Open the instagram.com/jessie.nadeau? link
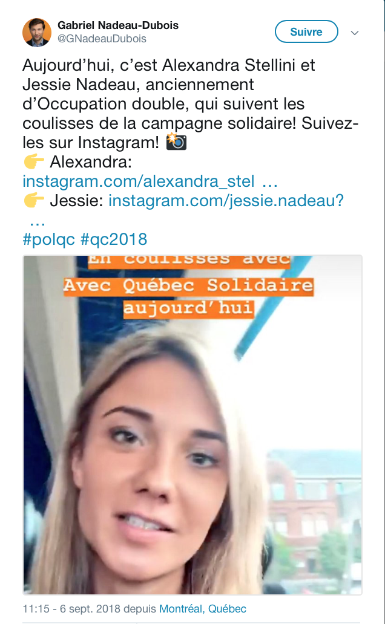This screenshot has height=624, width=385. click(226, 201)
